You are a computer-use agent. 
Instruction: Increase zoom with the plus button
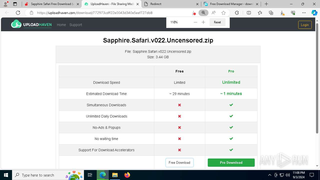[x=203, y=22]
